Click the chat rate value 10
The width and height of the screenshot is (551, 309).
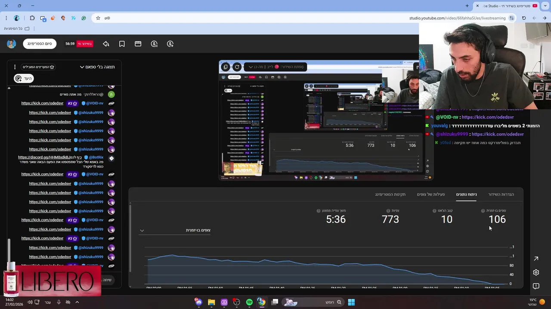(446, 219)
